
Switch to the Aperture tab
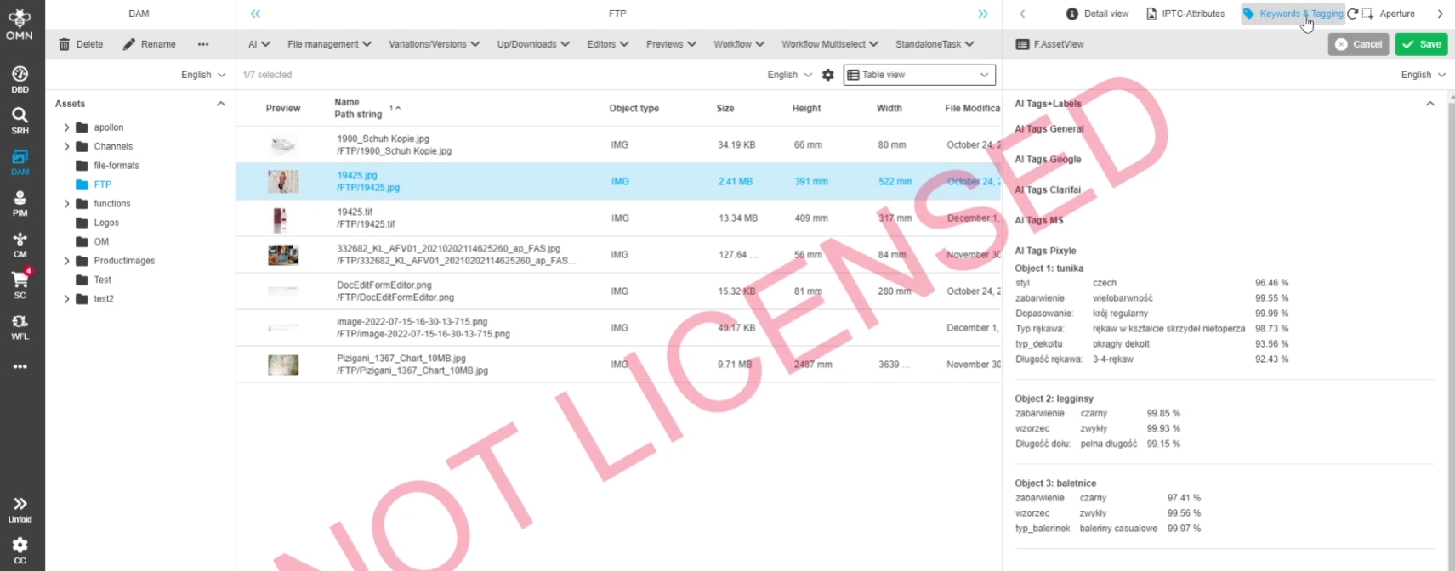(1389, 14)
